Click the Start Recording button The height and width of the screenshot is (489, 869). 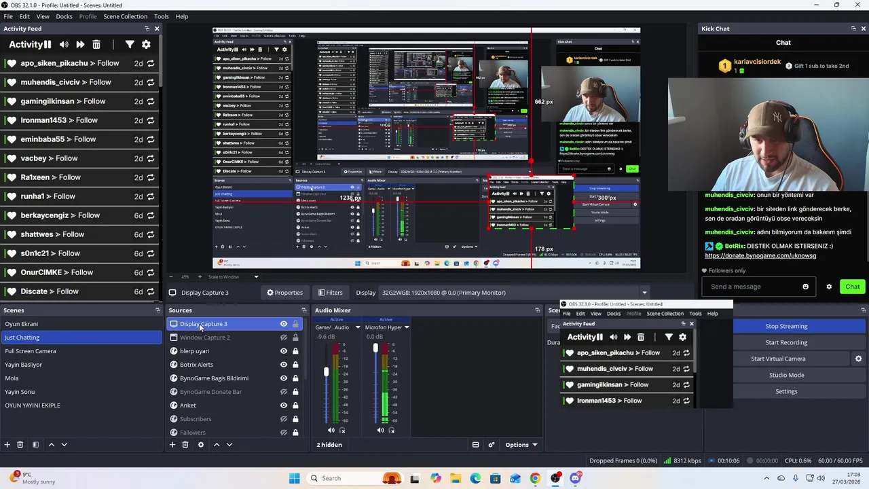click(x=786, y=342)
